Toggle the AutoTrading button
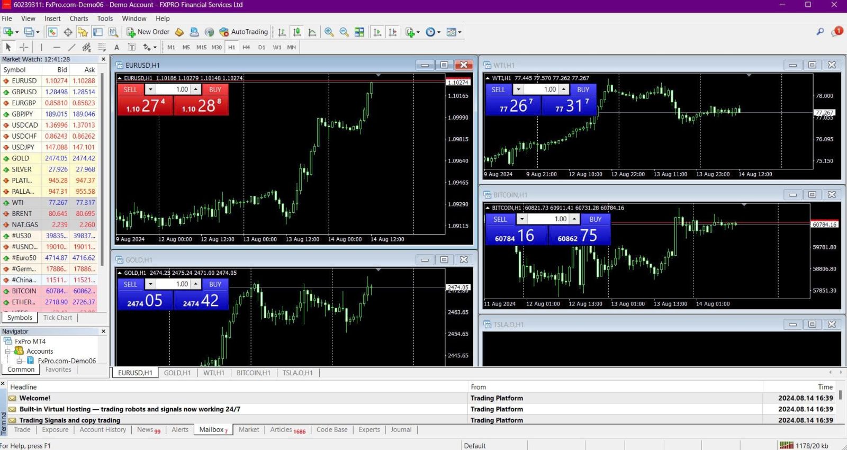The height and width of the screenshot is (450, 847). (x=244, y=32)
